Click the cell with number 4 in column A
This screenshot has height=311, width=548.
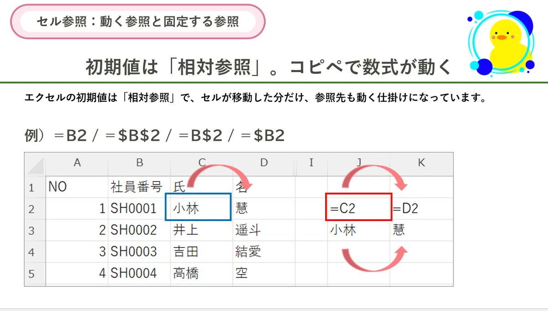pos(77,273)
